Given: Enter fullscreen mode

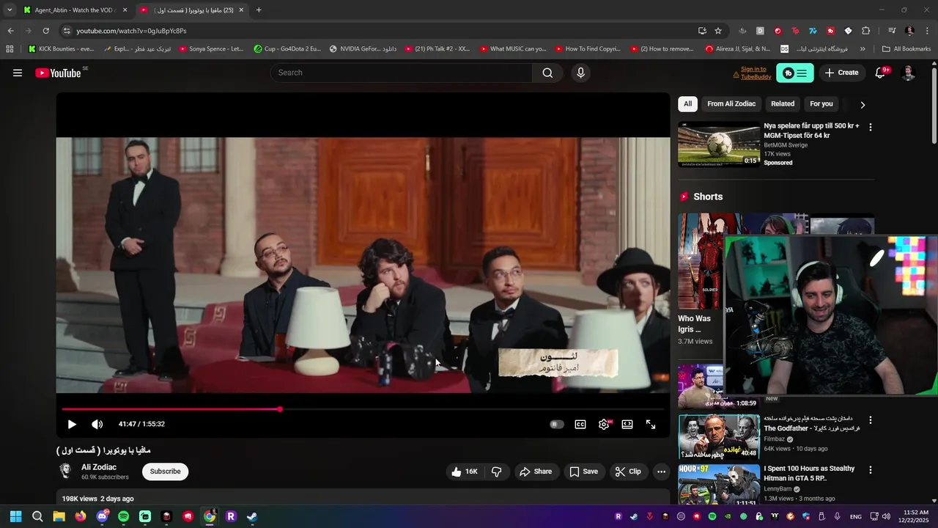Looking at the screenshot, I should (651, 424).
